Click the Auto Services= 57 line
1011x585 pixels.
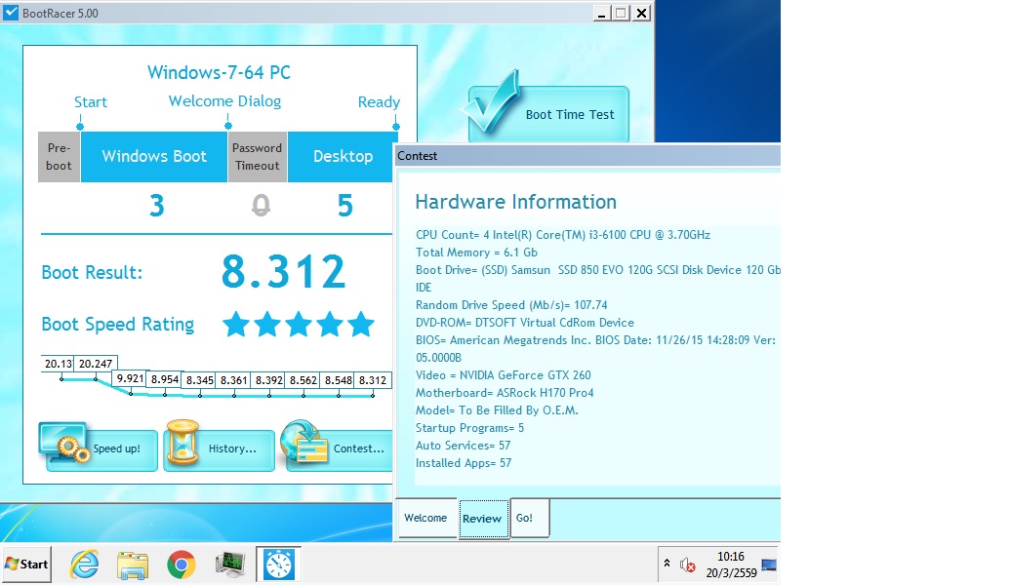[x=463, y=446]
